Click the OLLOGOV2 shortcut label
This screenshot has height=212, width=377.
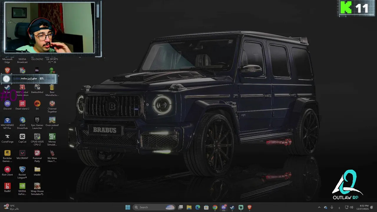37,59
